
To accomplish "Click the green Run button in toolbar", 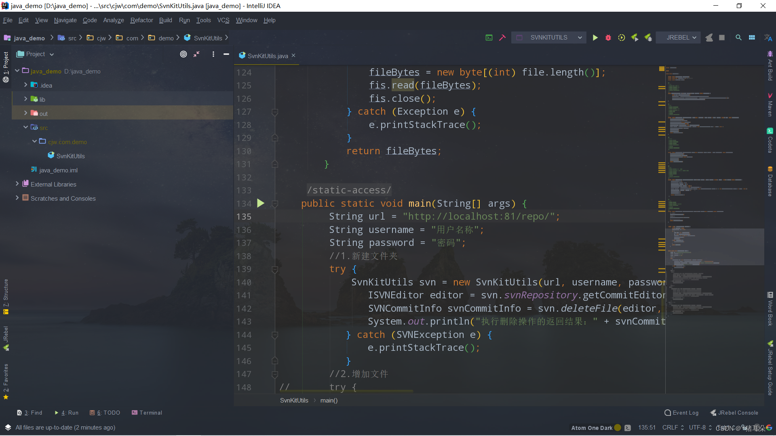I will 595,38.
